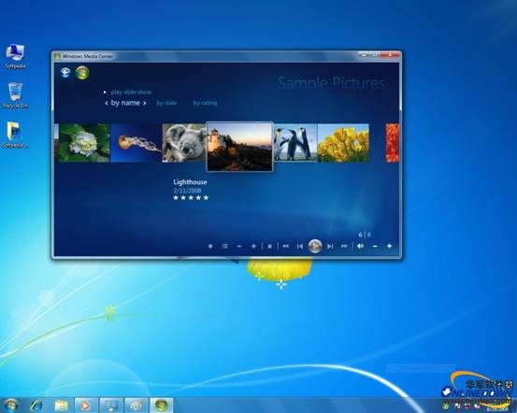Select the Recycle Bin desktop icon

coord(15,96)
